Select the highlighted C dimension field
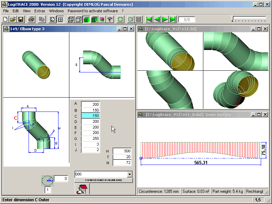Image resolution: width=272 pixels, height=204 pixels. (x=90, y=116)
